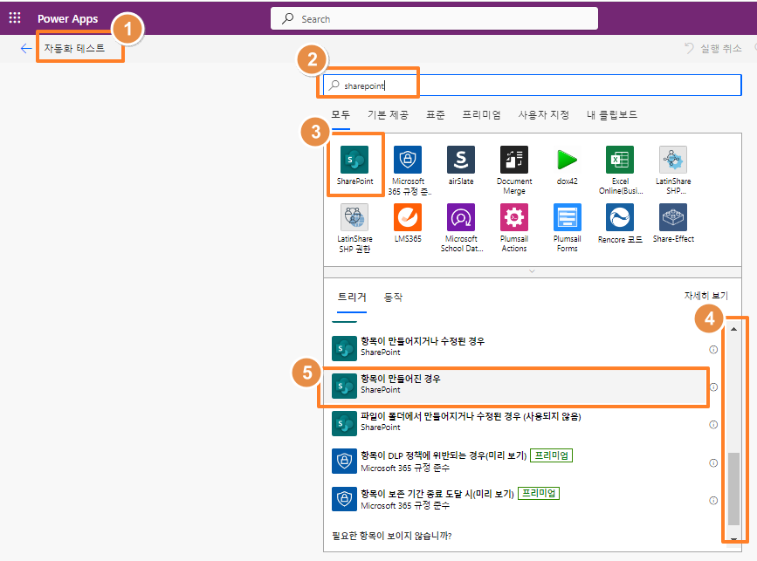Collapse the connector list chevron
This screenshot has height=561, width=757.
pos(532,271)
